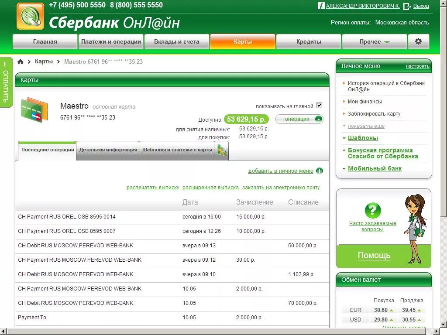Click the Sberbank logo icon
Image resolution: width=447 pixels, height=335 pixels.
click(31, 16)
